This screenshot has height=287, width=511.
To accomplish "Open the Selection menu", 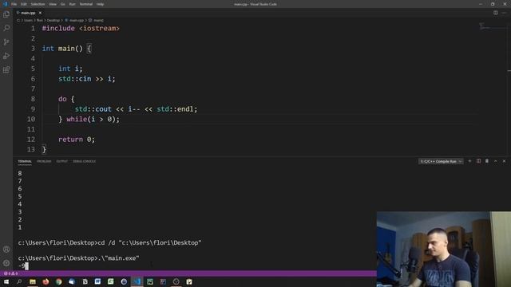I will point(38,4).
